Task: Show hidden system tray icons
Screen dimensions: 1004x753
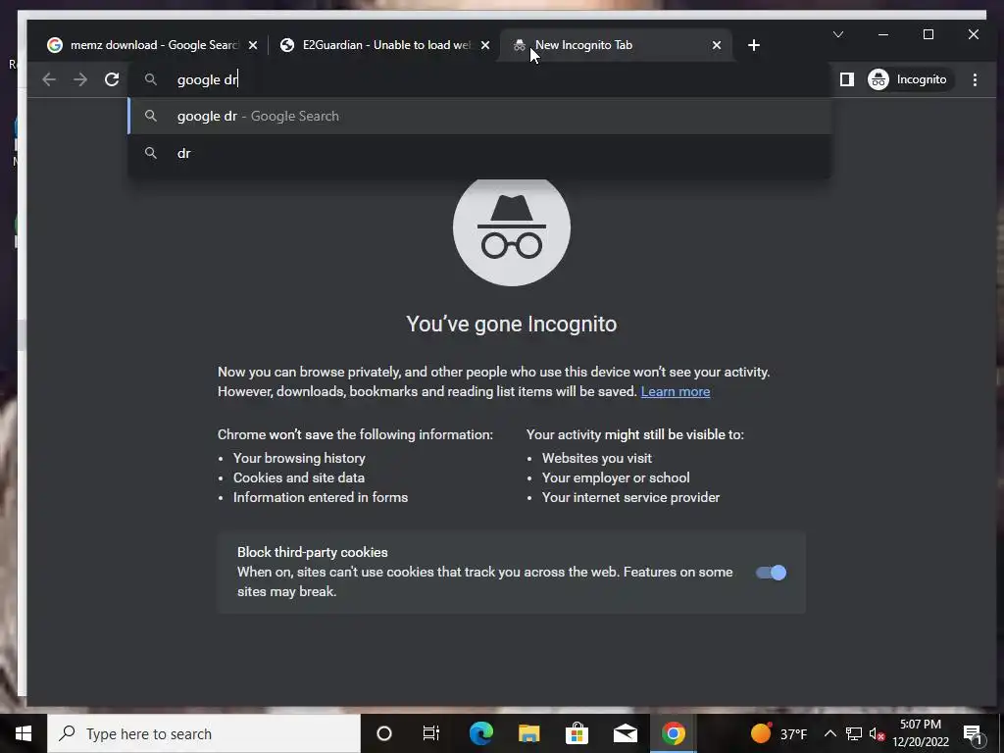Action: [829, 733]
